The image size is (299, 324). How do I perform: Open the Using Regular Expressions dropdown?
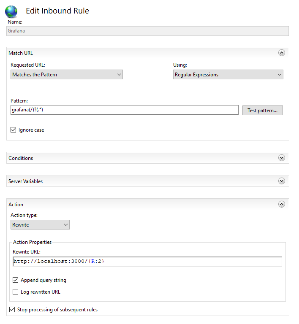click(x=228, y=75)
